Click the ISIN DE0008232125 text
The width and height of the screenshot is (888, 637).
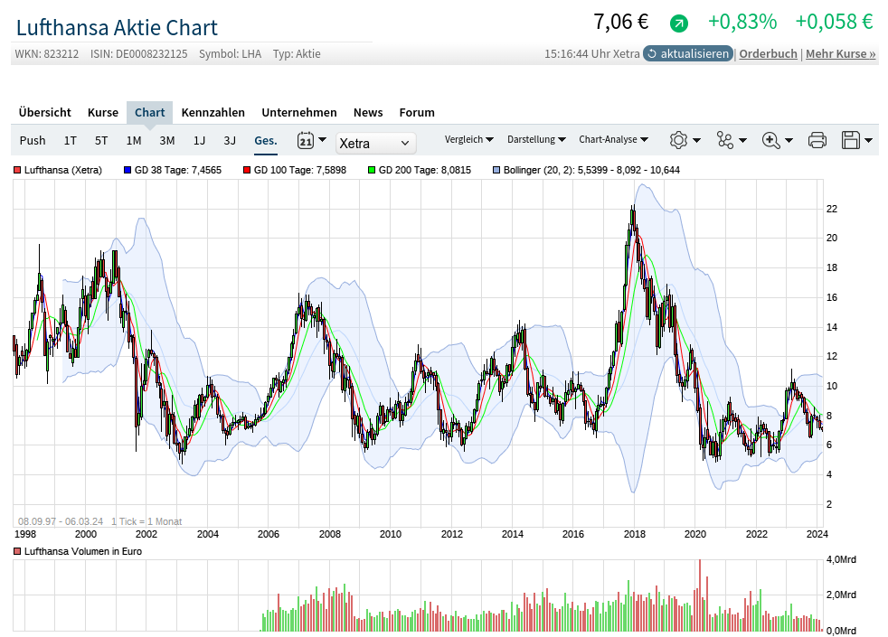pyautogui.click(x=138, y=53)
